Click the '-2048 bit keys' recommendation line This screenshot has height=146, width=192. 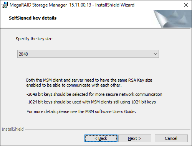pyautogui.click(x=94, y=94)
